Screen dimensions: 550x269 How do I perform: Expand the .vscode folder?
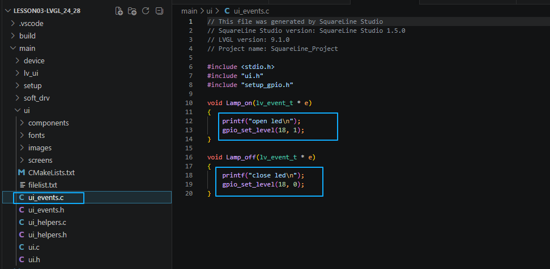[x=13, y=23]
